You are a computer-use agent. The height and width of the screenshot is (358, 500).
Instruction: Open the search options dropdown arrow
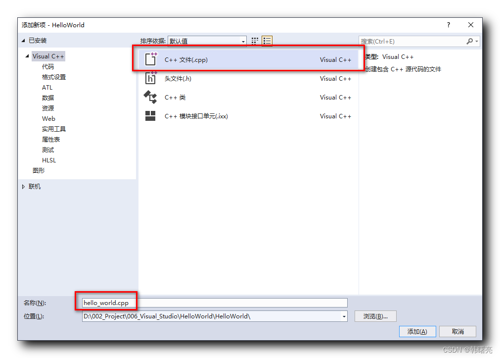(477, 41)
